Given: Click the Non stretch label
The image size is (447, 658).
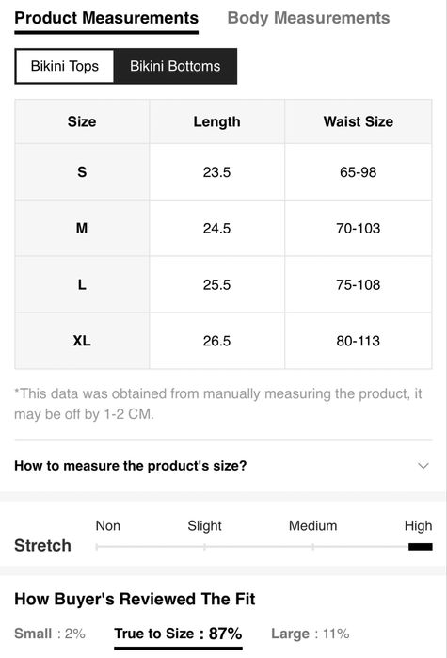Looking at the screenshot, I should [108, 526].
